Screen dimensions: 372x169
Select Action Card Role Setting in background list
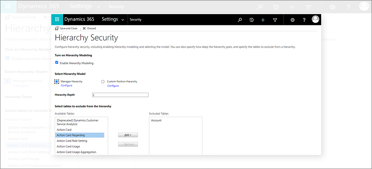29,152
